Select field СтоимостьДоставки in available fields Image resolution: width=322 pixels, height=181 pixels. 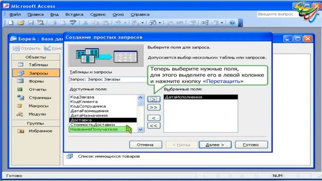[x=103, y=125]
